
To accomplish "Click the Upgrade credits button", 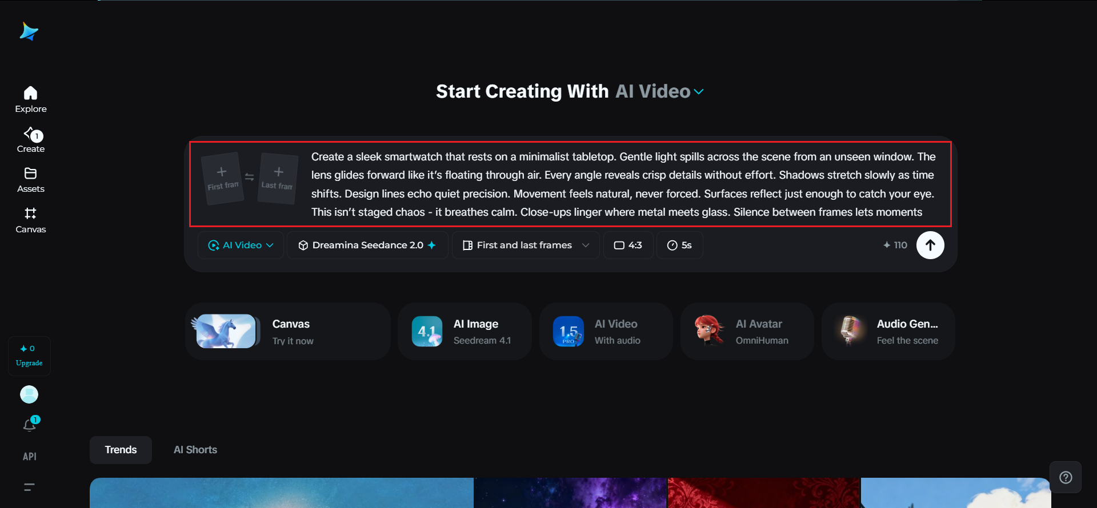I will 29,356.
